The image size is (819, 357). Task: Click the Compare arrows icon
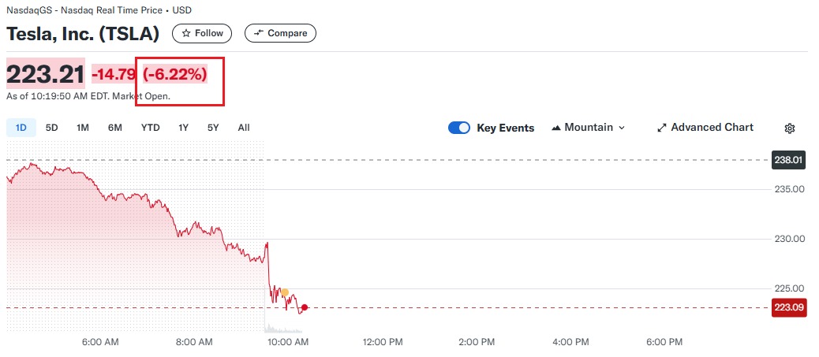258,33
